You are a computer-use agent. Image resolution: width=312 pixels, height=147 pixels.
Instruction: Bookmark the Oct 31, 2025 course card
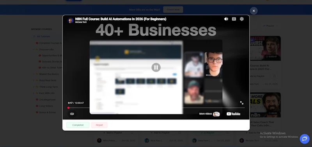(275, 76)
